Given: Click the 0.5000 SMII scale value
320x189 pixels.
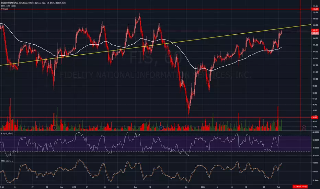Looking at the screenshot, I should click(316, 163).
